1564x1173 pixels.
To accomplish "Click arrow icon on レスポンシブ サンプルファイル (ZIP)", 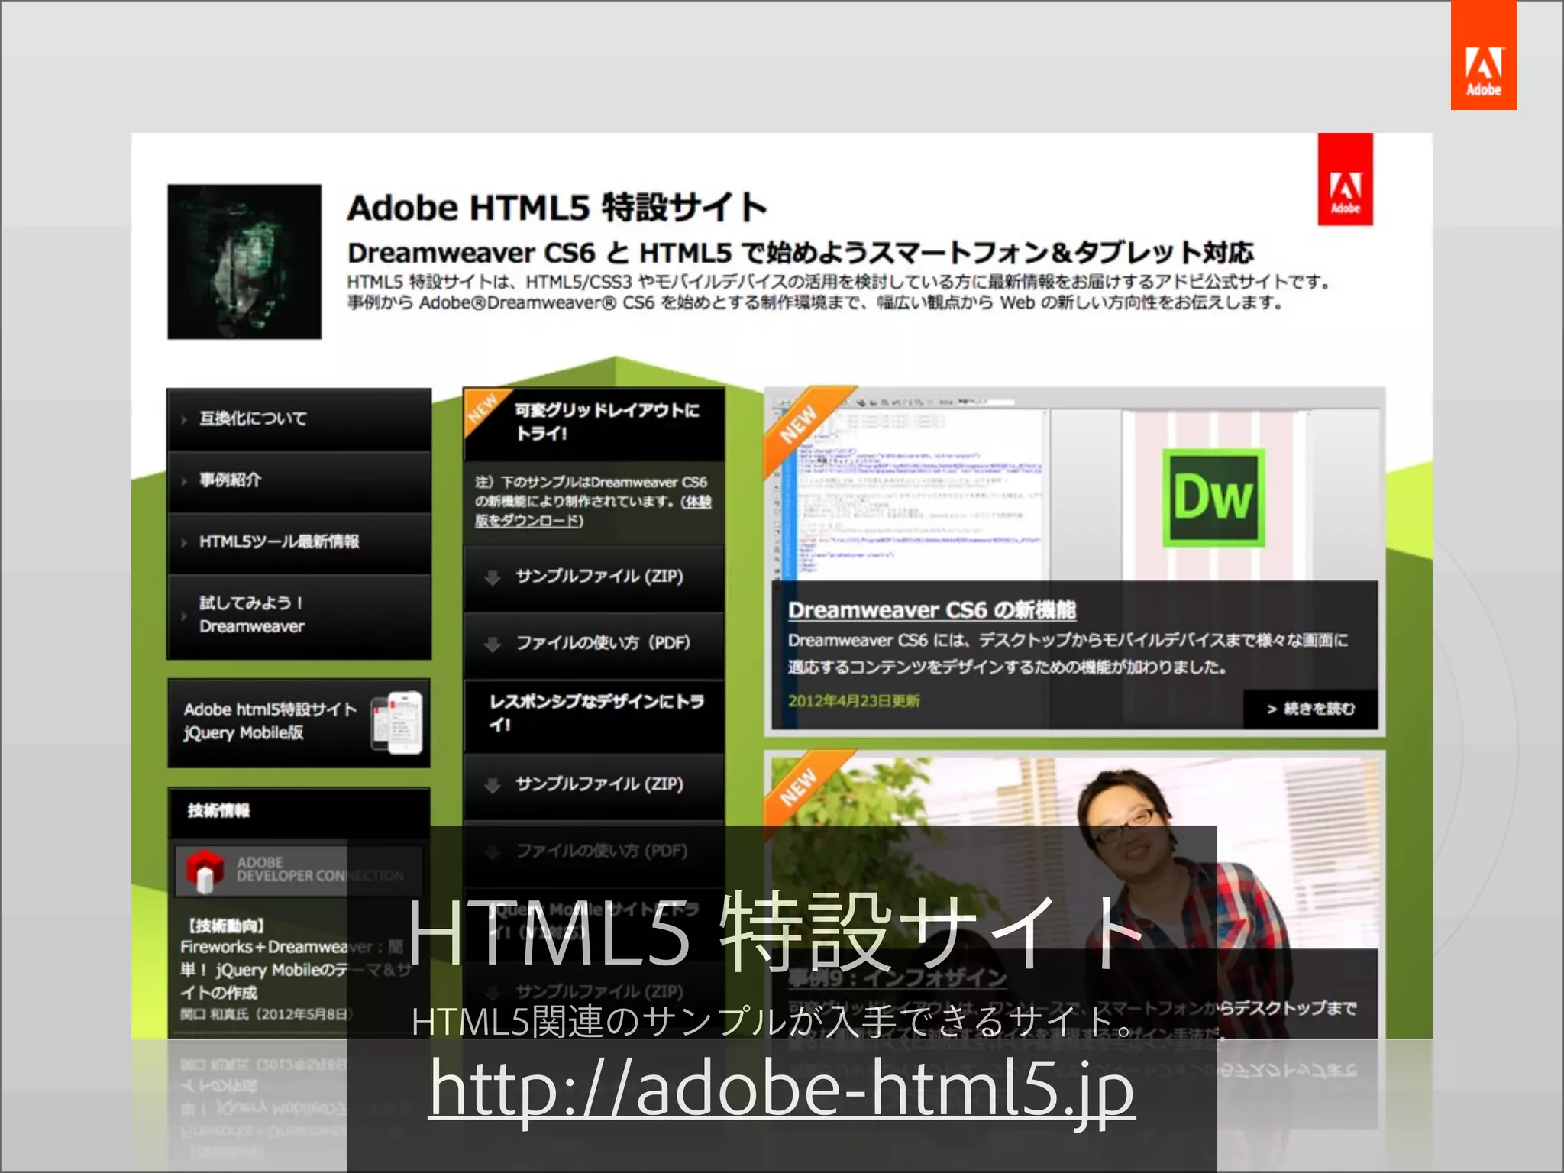I will (x=493, y=785).
